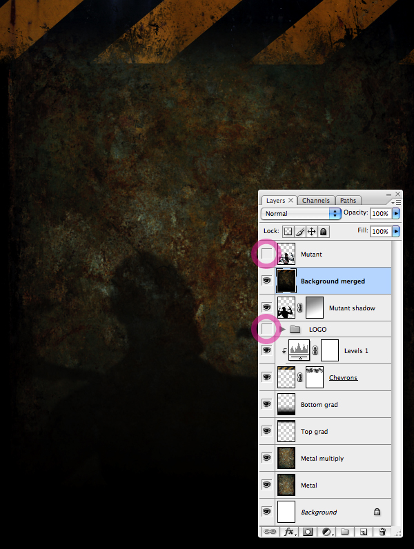Select the Mutant shadow gradient mask thumbnail
414x549 pixels.
point(315,308)
